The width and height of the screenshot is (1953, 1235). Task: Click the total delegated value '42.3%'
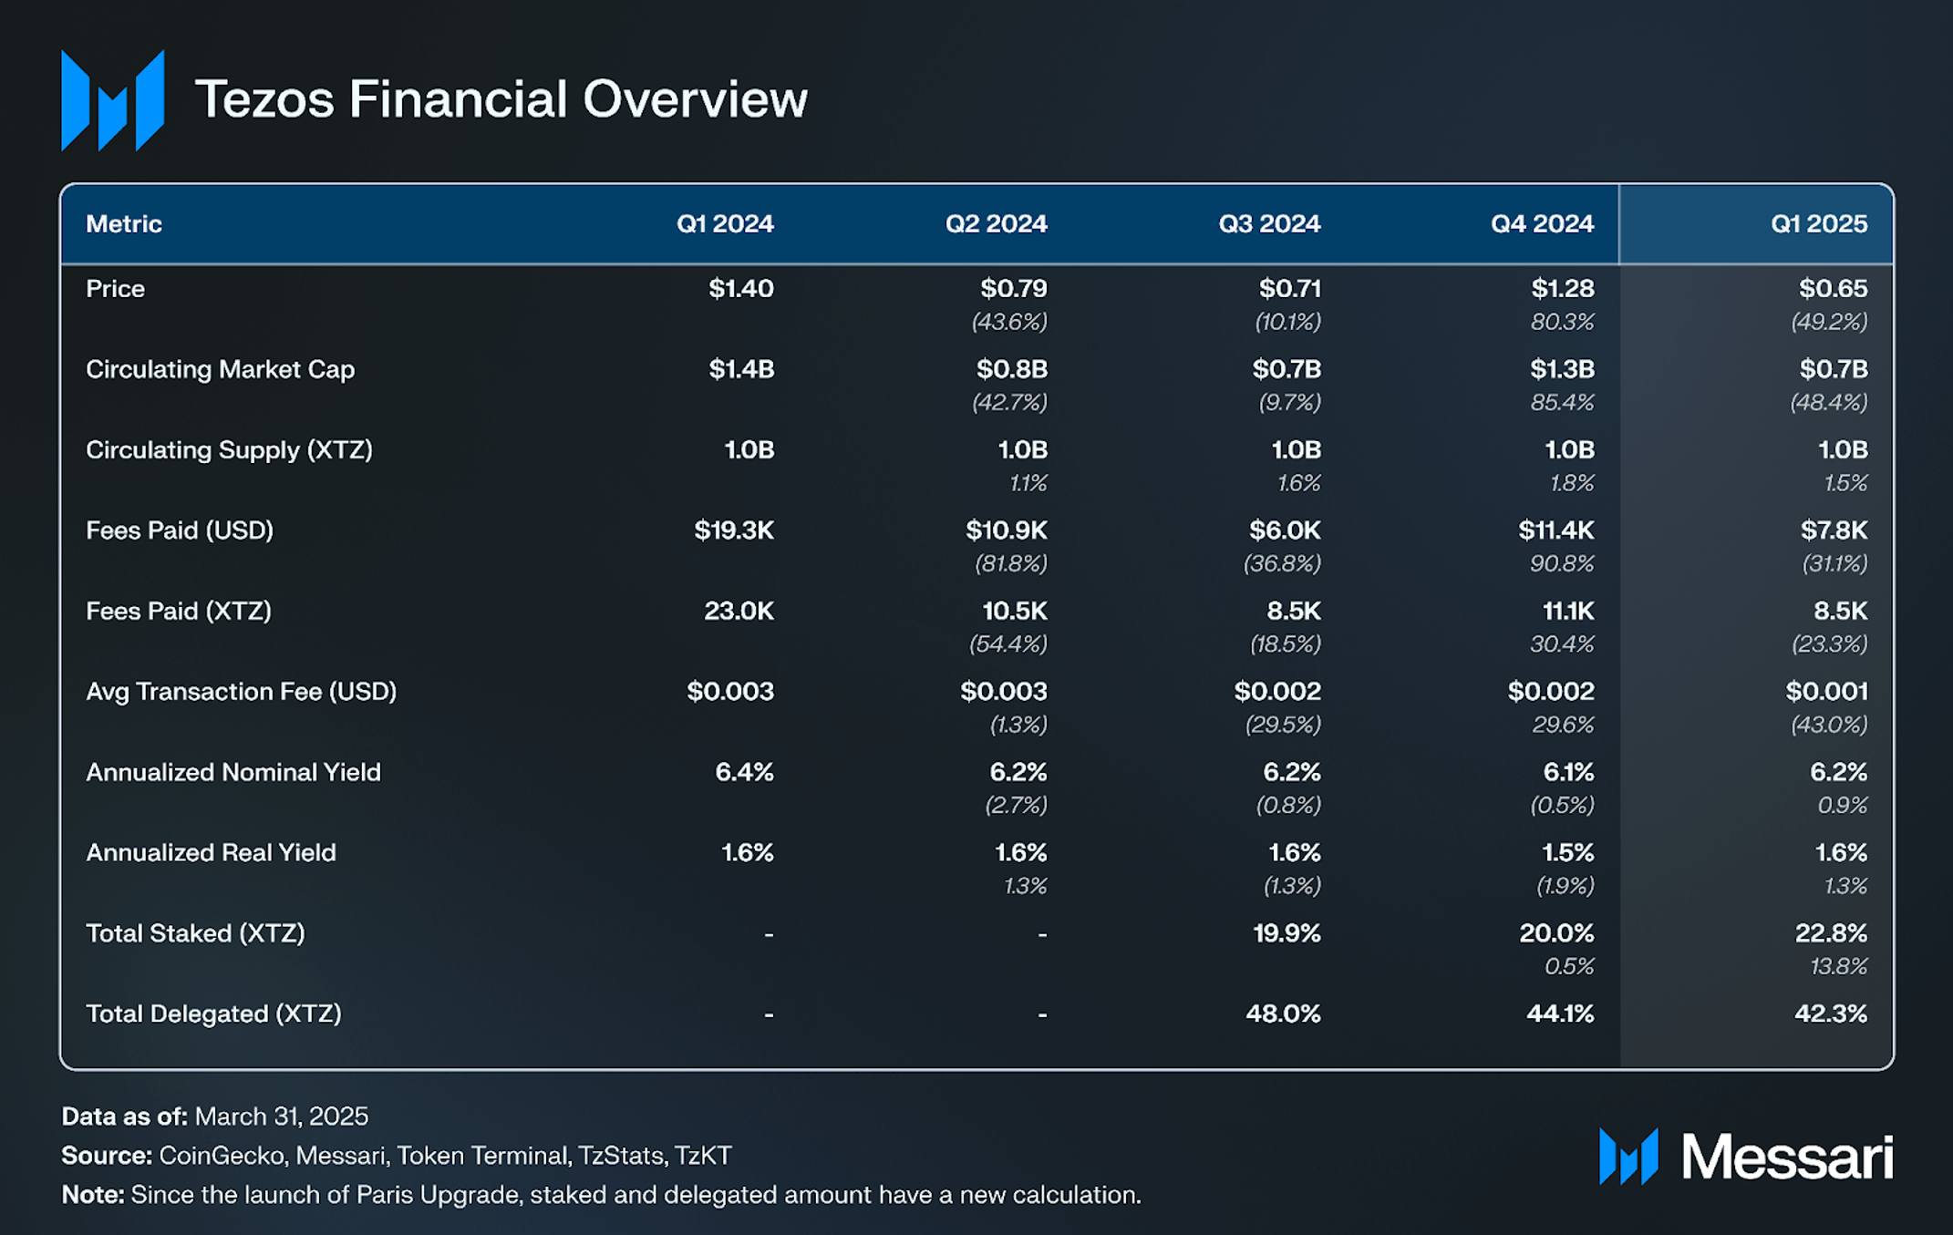point(1831,1014)
